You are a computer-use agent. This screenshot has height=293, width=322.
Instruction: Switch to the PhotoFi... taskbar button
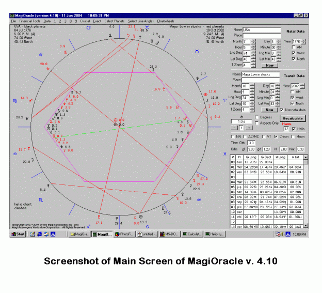click(124, 234)
